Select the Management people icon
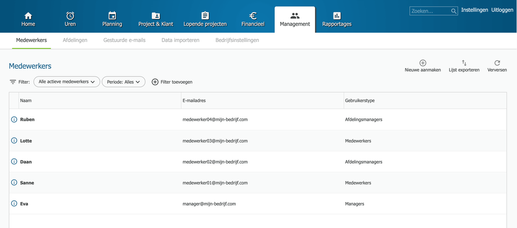 coord(295,16)
